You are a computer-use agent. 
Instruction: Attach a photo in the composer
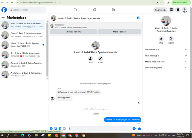(x=56, y=128)
